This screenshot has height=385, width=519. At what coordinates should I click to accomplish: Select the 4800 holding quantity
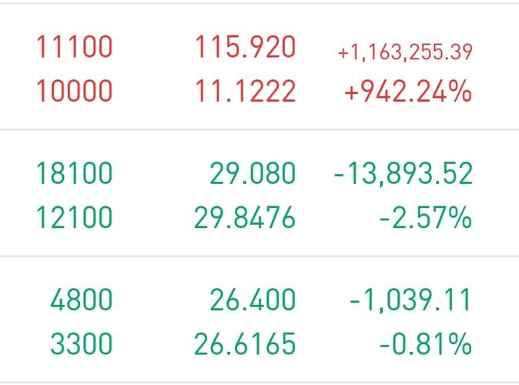(x=82, y=300)
